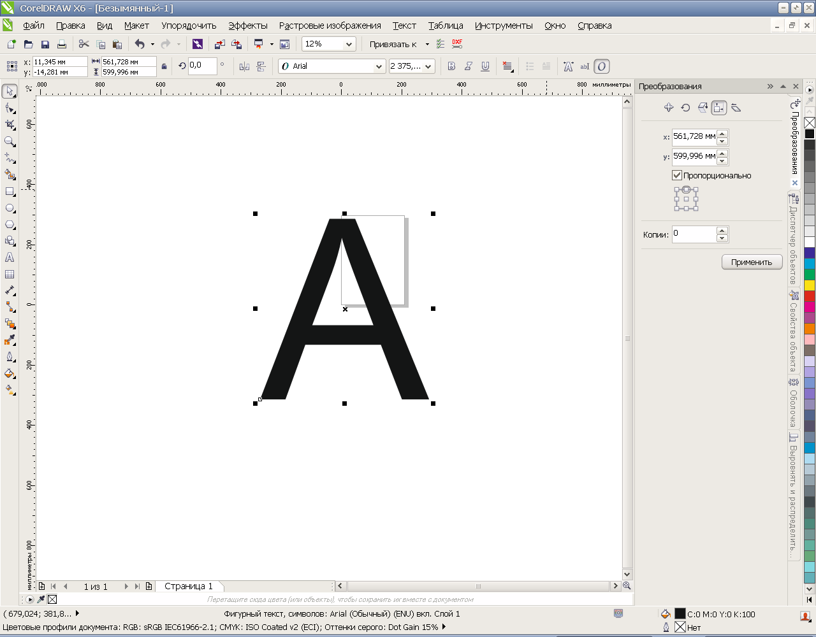
Task: Click the Save icon on the standard toolbar
Action: click(x=45, y=44)
